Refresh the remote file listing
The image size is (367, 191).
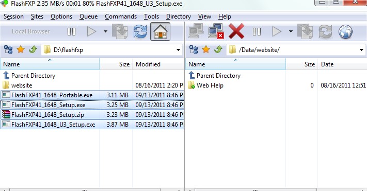tap(325, 31)
